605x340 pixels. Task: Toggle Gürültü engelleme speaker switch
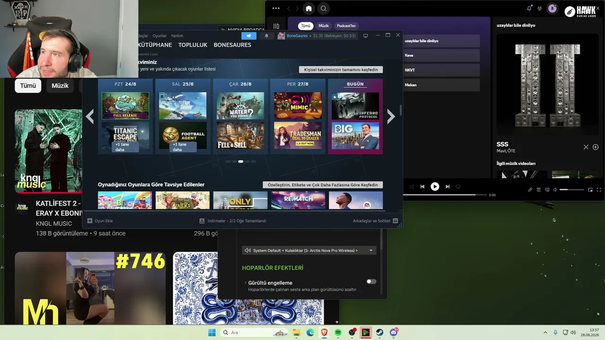tap(372, 281)
